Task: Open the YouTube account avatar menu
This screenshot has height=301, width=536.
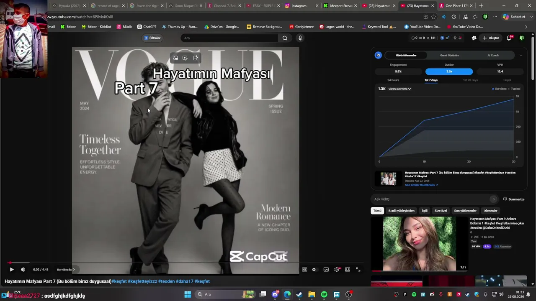Action: coord(522,38)
